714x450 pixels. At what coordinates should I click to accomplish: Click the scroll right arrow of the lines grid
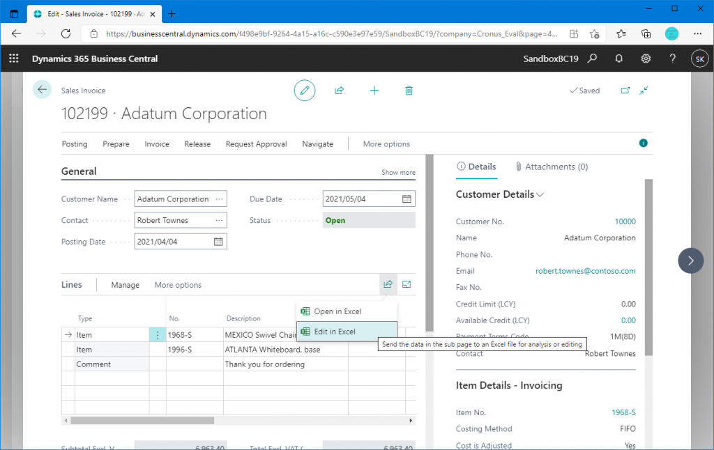click(x=411, y=421)
